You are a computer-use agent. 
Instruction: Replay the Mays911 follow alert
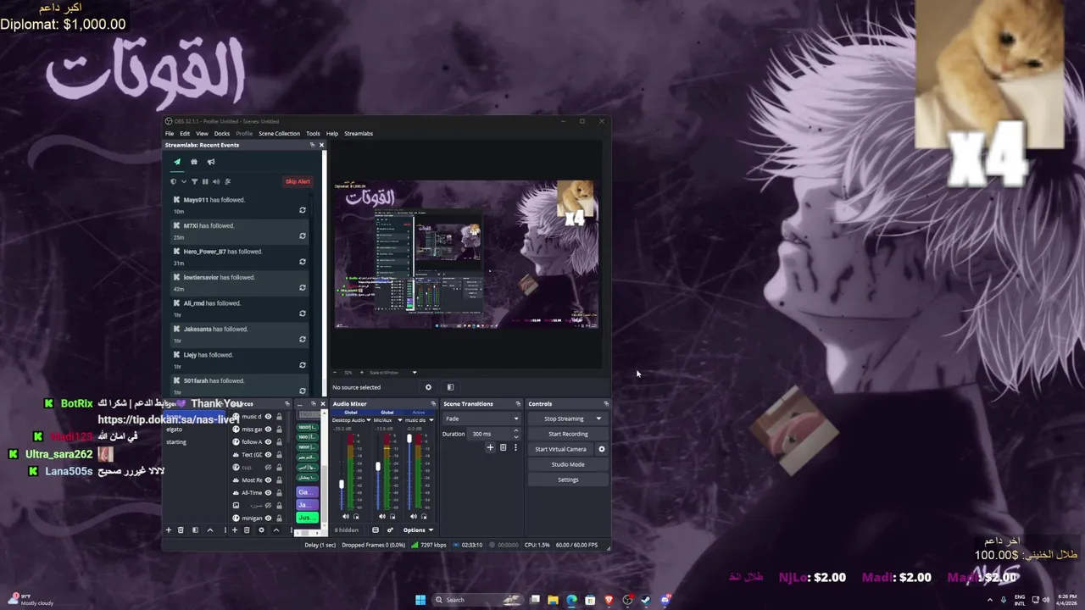click(x=303, y=210)
